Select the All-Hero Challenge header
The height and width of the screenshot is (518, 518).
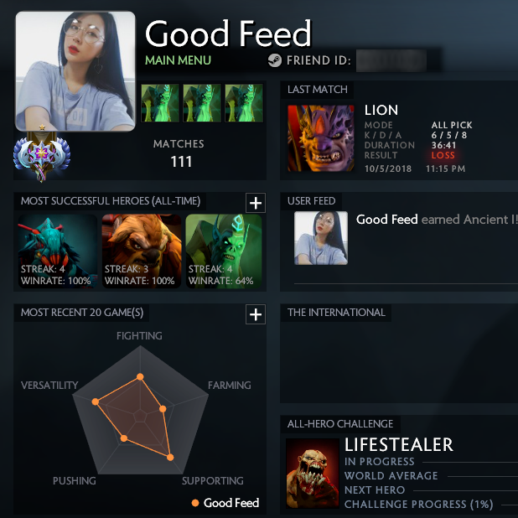[x=340, y=424]
